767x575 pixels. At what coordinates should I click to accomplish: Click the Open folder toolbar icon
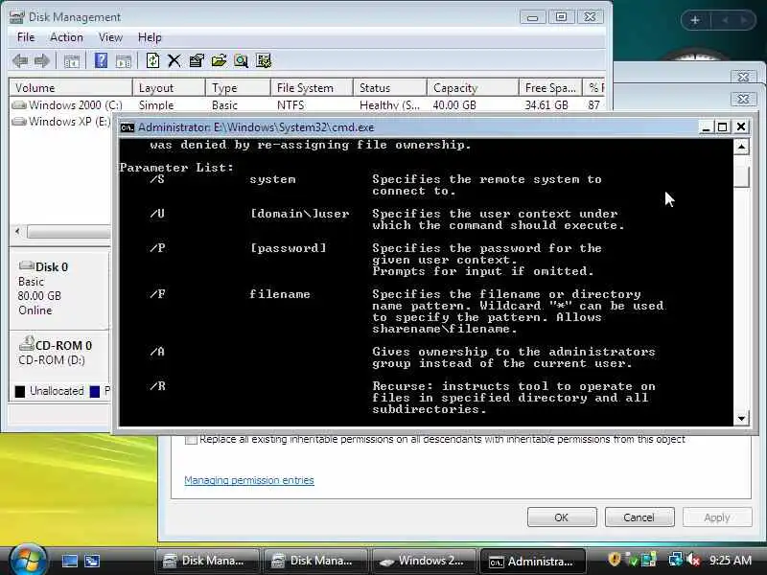[219, 61]
